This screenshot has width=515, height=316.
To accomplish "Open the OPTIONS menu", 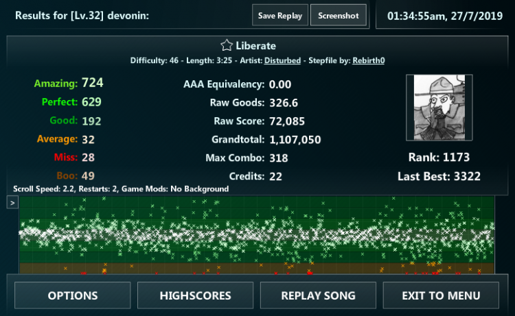I will coord(73,295).
